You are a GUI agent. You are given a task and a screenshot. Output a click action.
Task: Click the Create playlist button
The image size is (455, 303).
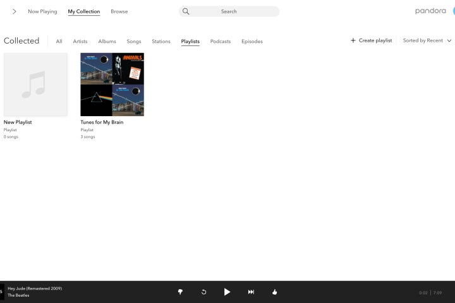click(x=372, y=40)
